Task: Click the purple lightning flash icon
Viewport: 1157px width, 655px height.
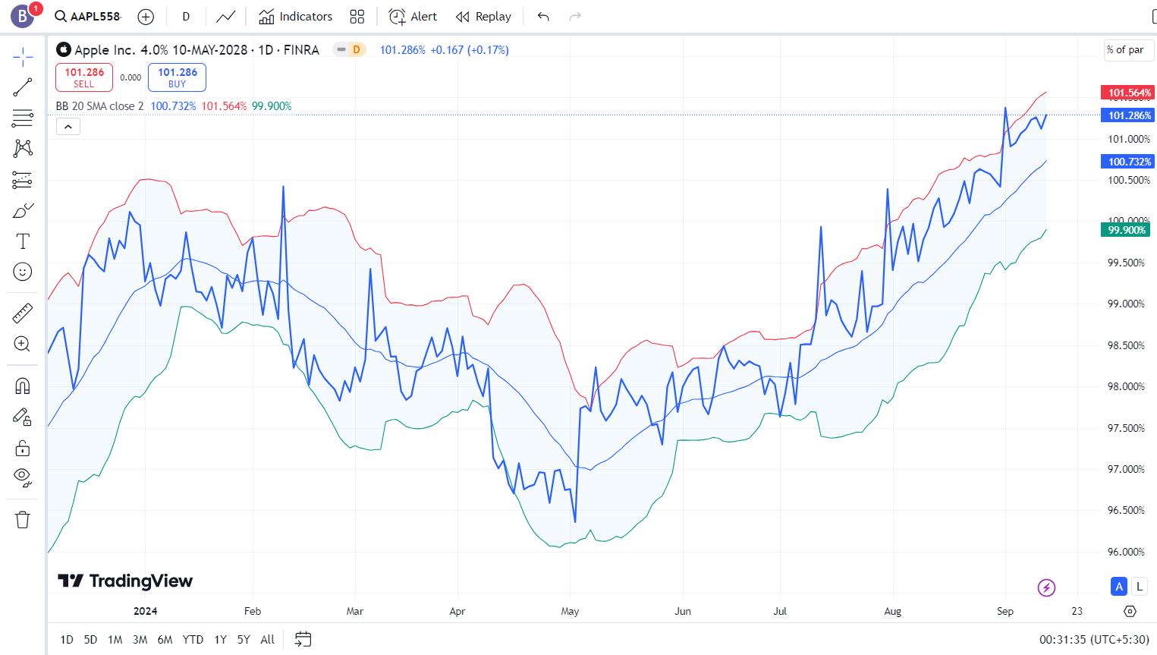Action: tap(1046, 587)
